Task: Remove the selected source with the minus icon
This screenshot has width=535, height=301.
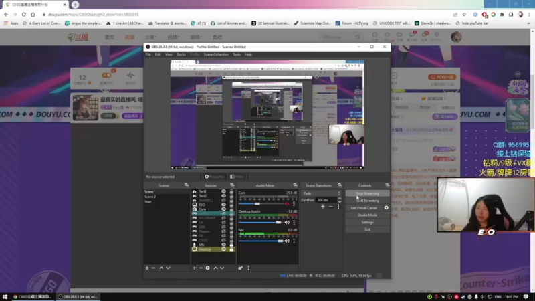Action: 201,268
